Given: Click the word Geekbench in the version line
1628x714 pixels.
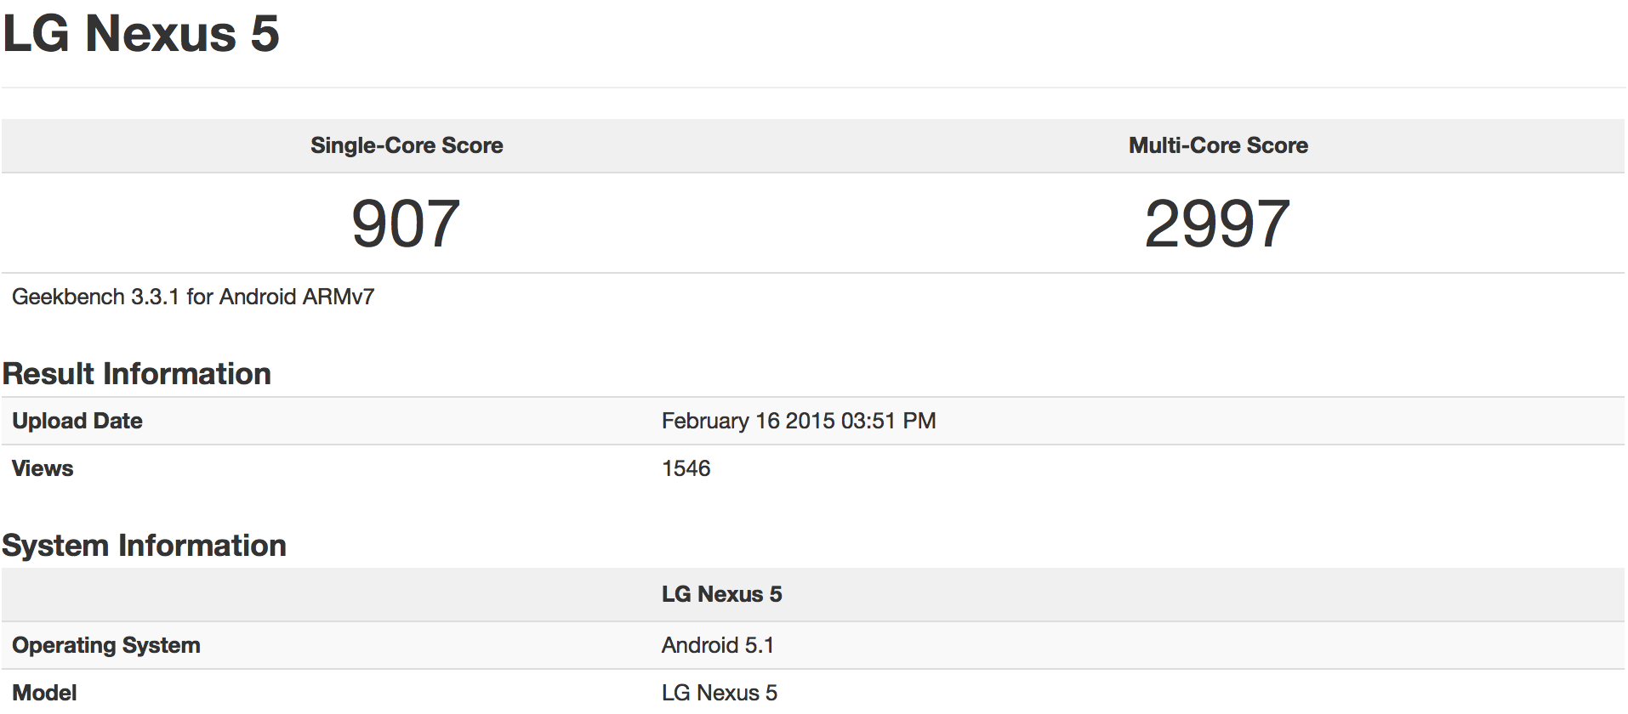Looking at the screenshot, I should tap(68, 297).
